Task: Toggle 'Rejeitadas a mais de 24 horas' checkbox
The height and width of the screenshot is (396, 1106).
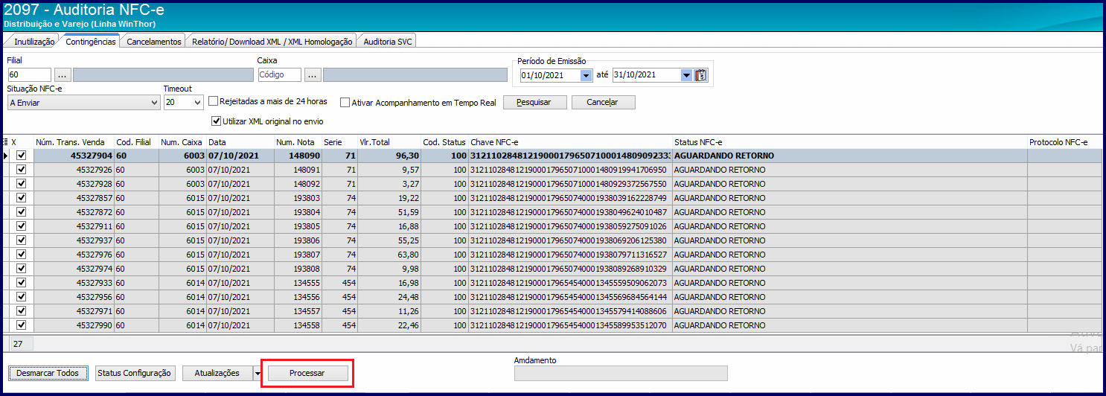Action: 214,101
